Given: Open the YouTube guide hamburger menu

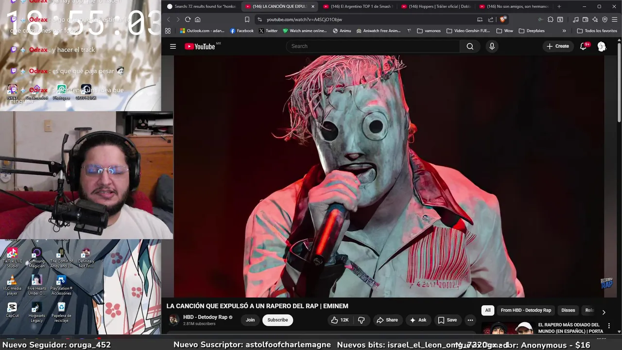Looking at the screenshot, I should click(x=173, y=46).
